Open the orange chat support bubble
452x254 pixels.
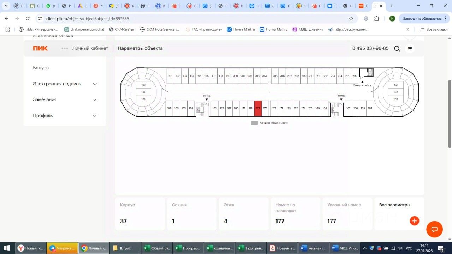coord(434,230)
